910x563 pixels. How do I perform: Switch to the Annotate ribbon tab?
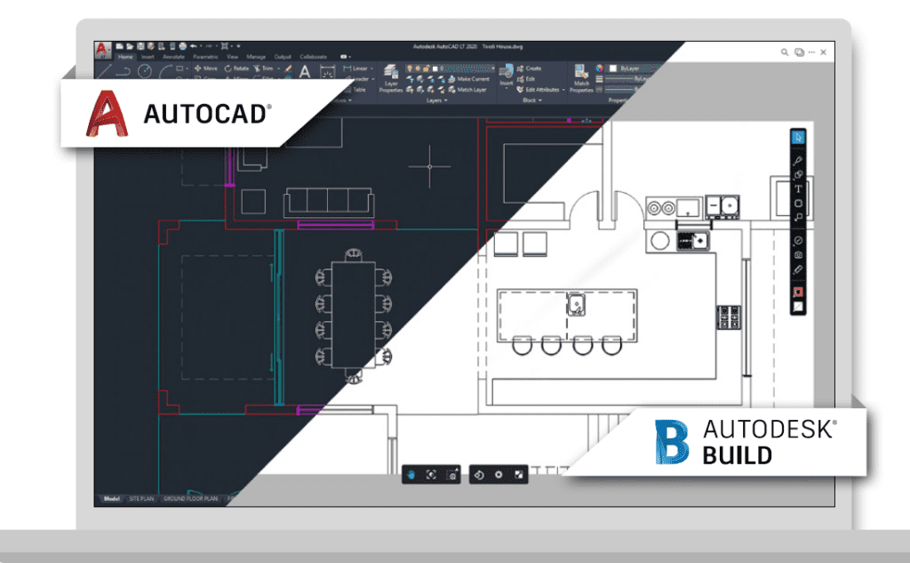tap(173, 56)
